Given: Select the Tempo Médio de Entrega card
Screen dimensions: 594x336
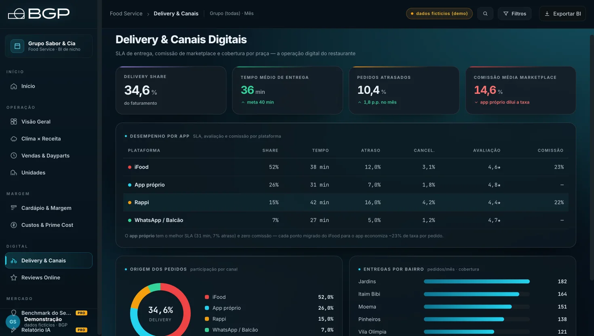Looking at the screenshot, I should point(288,90).
